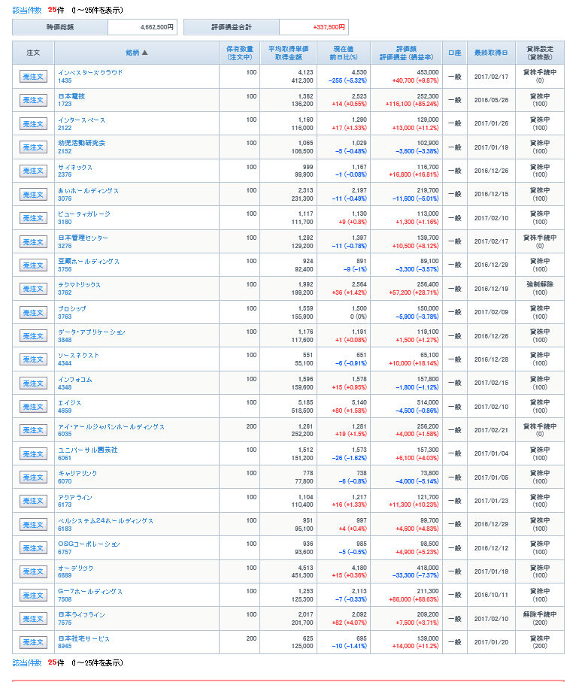Click 売注文 for 日本管理センター 3276

click(x=34, y=242)
